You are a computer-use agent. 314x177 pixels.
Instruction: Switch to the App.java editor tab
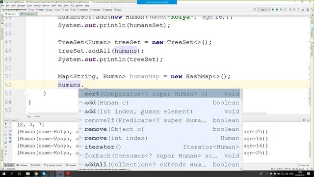12,14
